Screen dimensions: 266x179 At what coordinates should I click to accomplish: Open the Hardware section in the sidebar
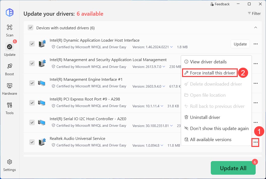(10, 89)
